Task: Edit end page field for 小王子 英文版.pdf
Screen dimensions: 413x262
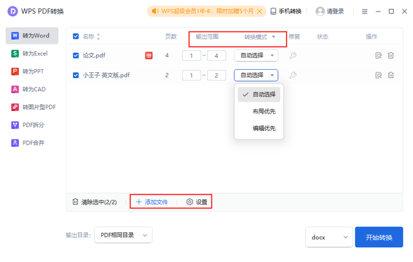Action: click(217, 76)
